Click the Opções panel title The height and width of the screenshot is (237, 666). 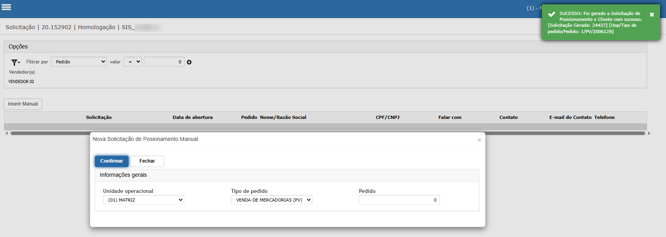point(18,46)
